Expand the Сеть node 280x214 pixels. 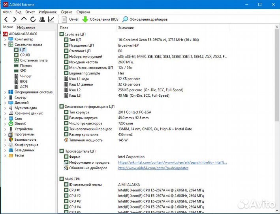(x=5, y=118)
